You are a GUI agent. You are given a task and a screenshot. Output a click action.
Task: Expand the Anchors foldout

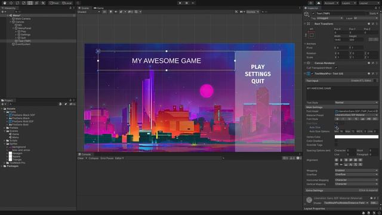tap(305, 44)
